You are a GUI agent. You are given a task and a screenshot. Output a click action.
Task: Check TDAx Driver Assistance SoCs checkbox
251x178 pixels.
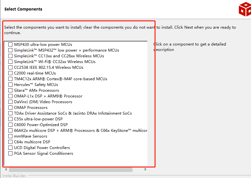pyautogui.click(x=11, y=113)
